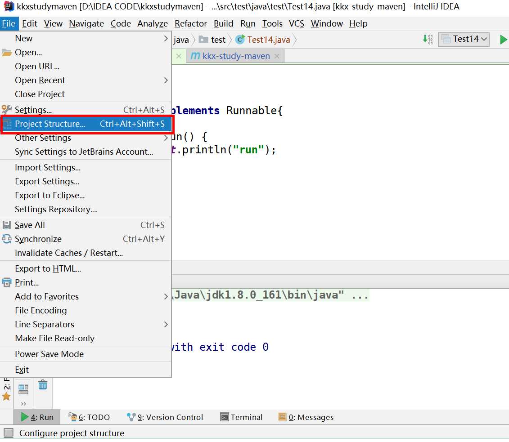Open Settings Repository...
Screen dimensions: 509x442
[x=86, y=209]
